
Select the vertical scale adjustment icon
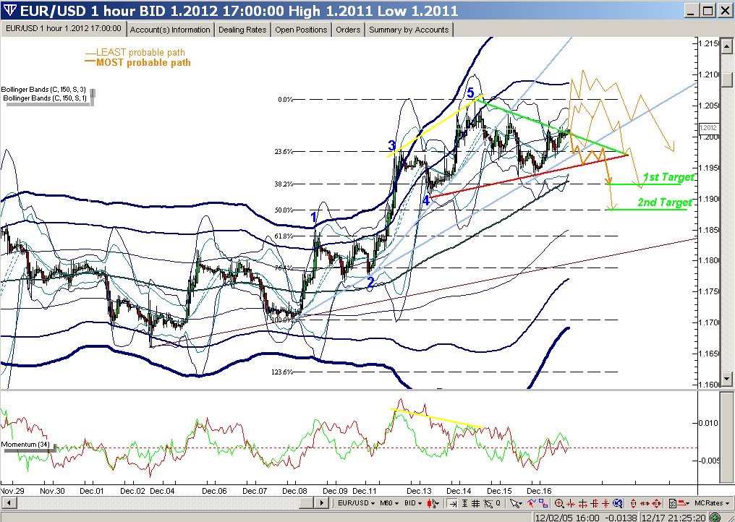[x=465, y=502]
